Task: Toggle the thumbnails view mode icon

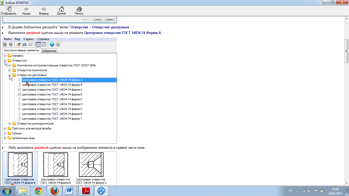Action: pos(38,44)
